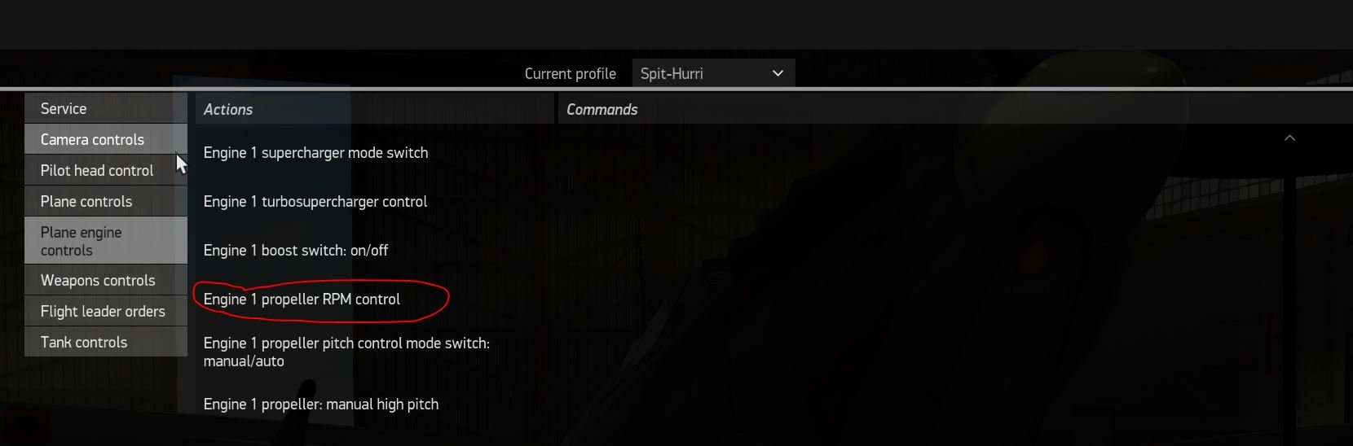The width and height of the screenshot is (1353, 446).
Task: Select Plane engine controls category
Action: coord(106,241)
